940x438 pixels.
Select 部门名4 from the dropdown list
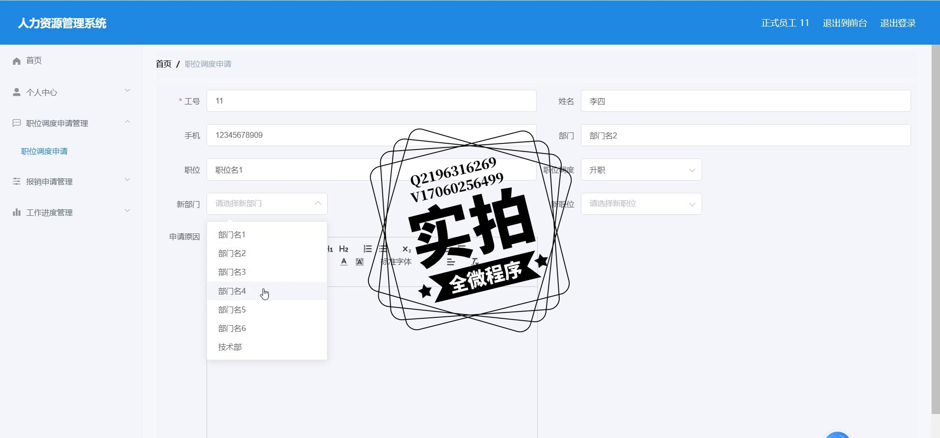point(267,291)
